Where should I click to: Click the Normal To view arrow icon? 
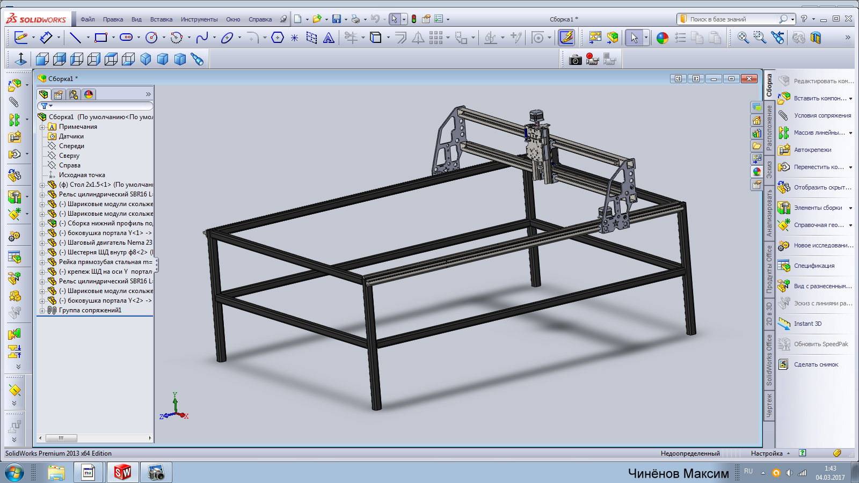click(21, 59)
